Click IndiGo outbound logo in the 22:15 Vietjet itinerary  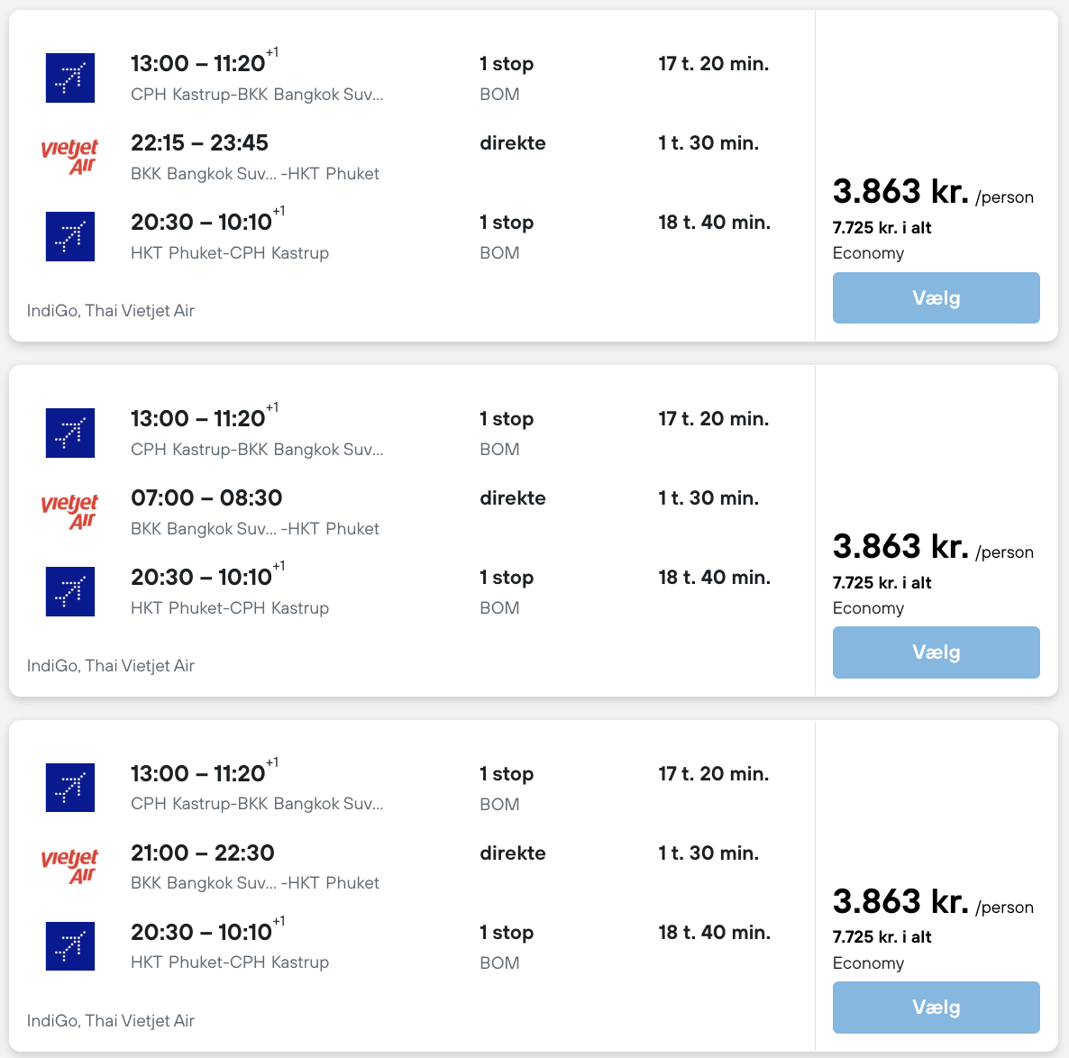pos(70,78)
